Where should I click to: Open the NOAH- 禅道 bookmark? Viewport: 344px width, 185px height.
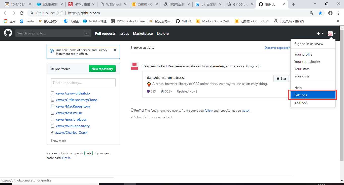(x=95, y=21)
